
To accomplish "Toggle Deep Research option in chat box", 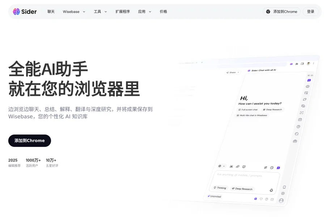I will [242, 189].
